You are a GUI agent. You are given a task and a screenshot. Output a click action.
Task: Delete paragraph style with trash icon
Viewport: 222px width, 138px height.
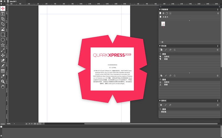[218, 50]
